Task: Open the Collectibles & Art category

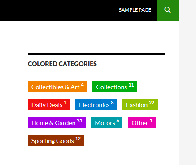Action: coord(57,87)
